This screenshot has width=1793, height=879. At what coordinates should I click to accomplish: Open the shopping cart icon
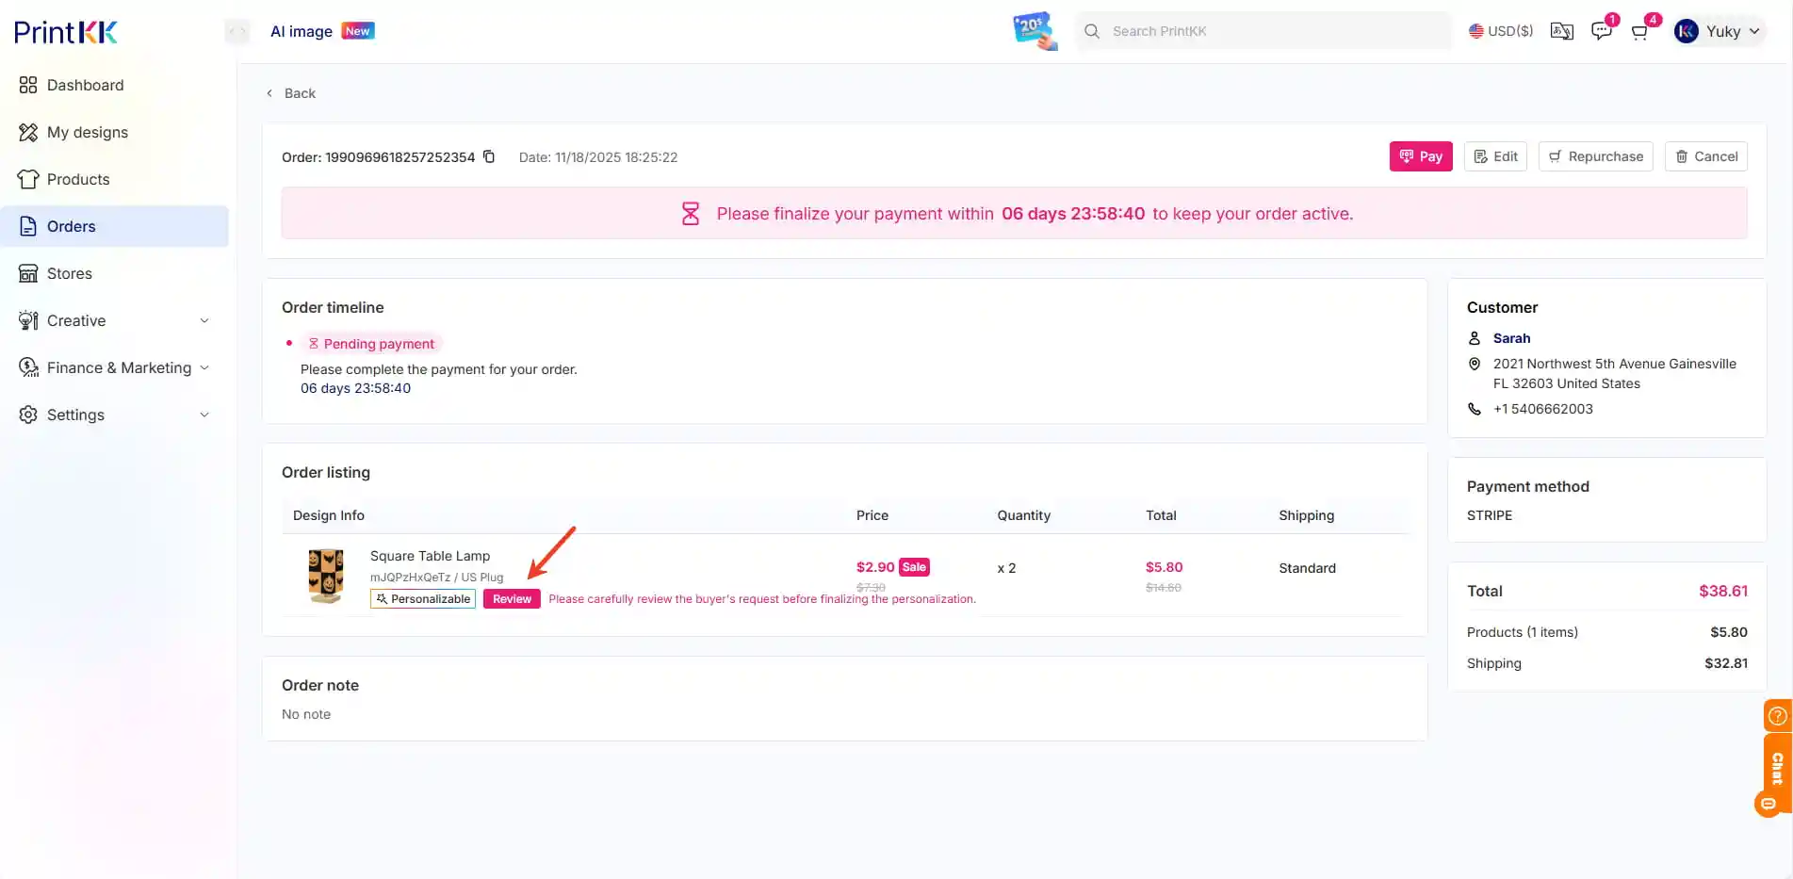[1639, 30]
